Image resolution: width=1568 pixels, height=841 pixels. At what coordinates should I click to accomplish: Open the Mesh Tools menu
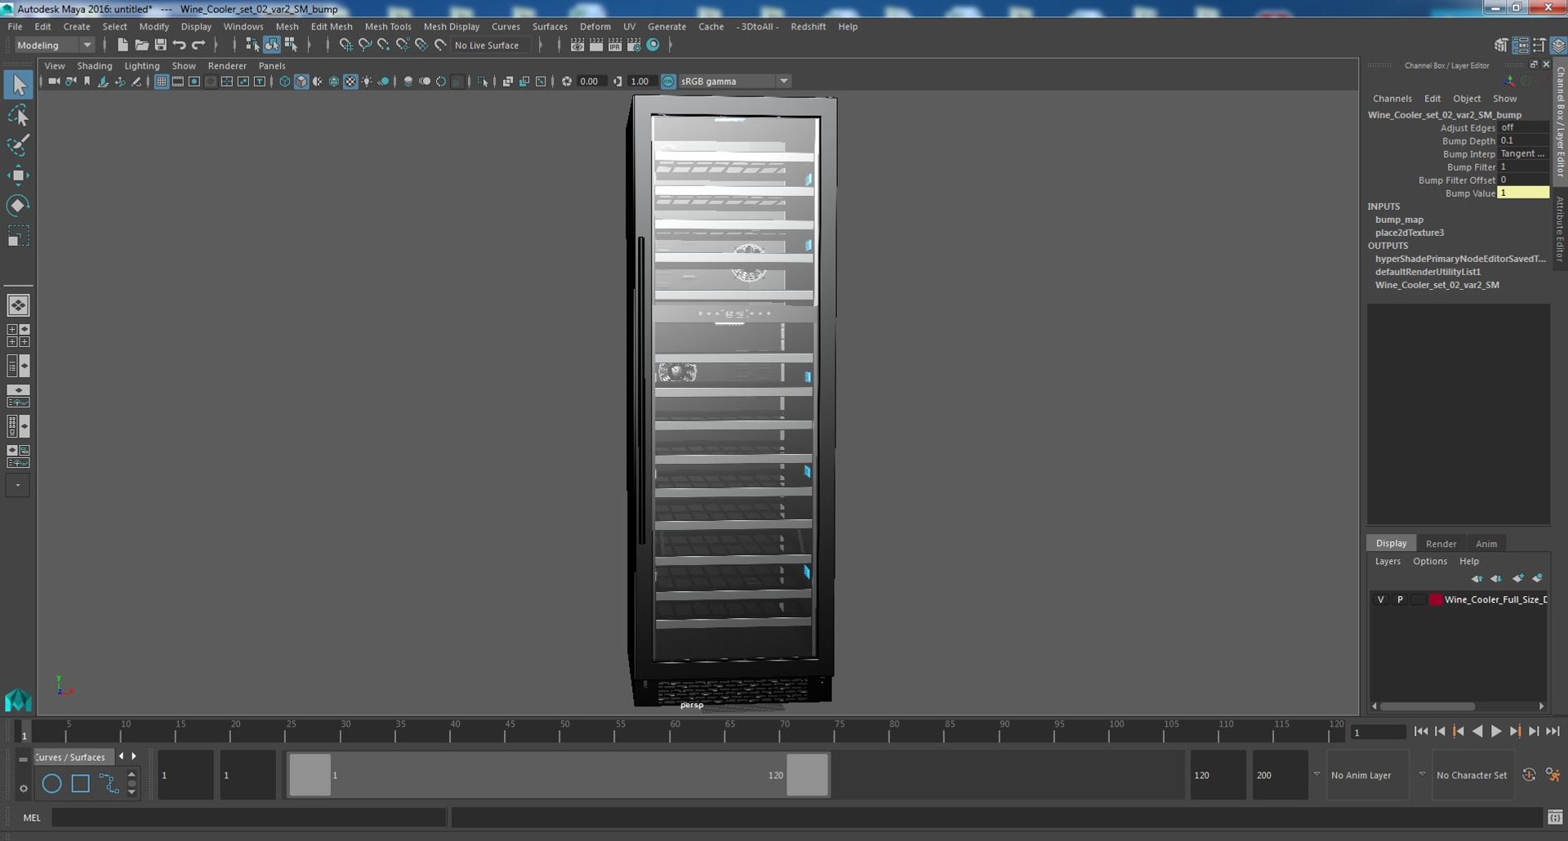click(x=388, y=27)
